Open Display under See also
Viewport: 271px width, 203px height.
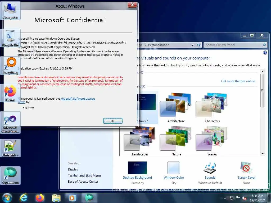pos(73,169)
